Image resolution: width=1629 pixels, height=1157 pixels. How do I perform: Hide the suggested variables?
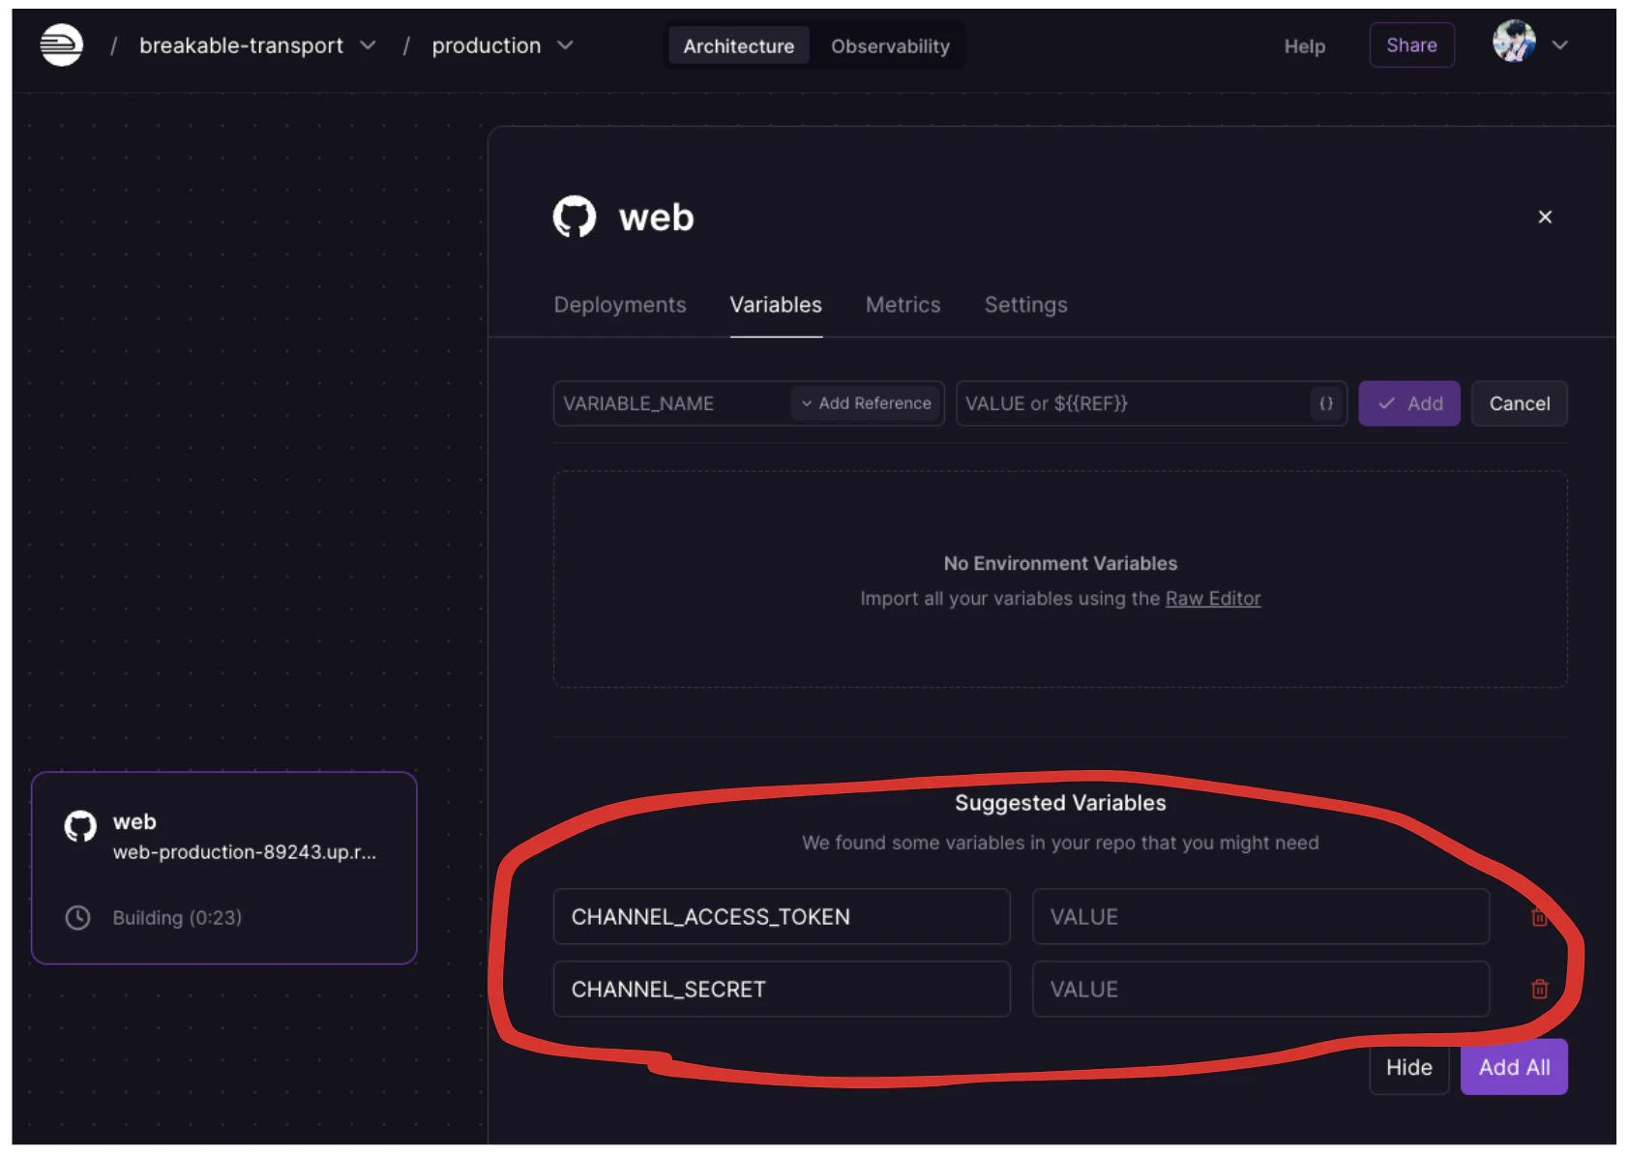[x=1408, y=1067]
